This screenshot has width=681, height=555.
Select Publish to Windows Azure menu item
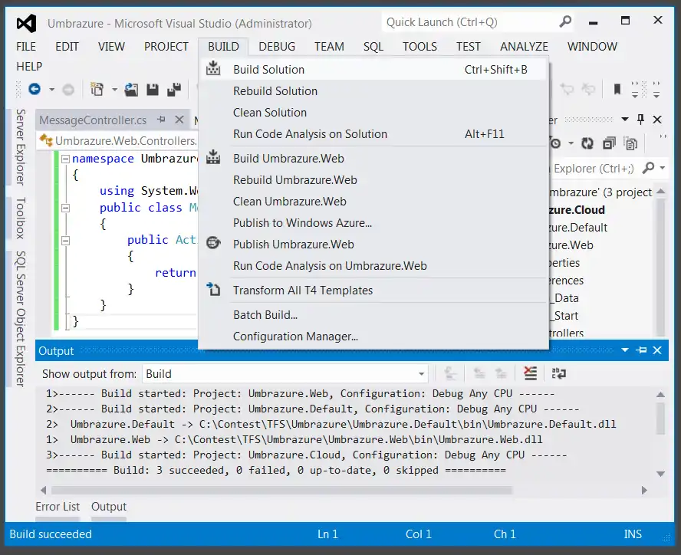373,223
